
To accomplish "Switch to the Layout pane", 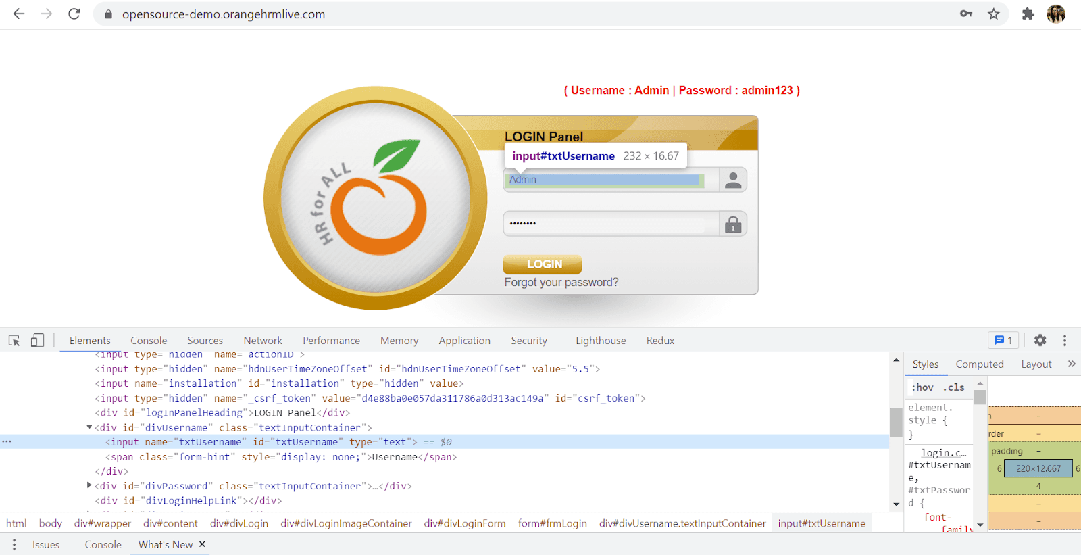I will tap(1036, 364).
